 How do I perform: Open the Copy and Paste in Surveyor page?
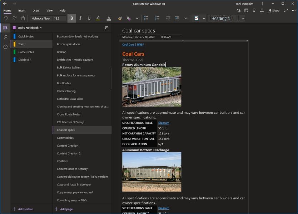pyautogui.click(x=82, y=184)
